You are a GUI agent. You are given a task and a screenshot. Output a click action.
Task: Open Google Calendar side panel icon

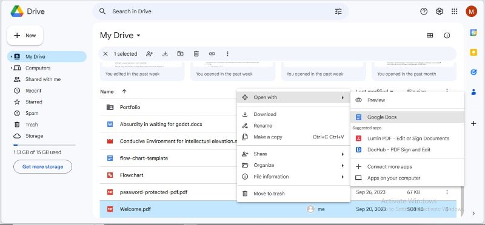click(473, 33)
